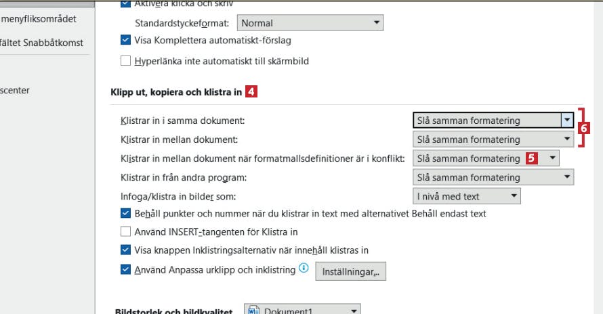Toggle Visa knappen Inklistringsalternativ checkbox

coord(126,250)
